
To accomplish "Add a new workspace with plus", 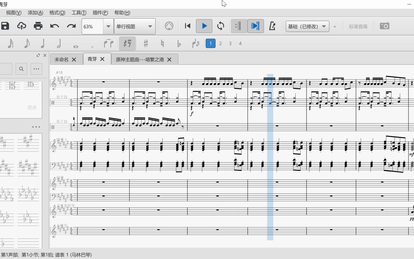I will [335, 26].
